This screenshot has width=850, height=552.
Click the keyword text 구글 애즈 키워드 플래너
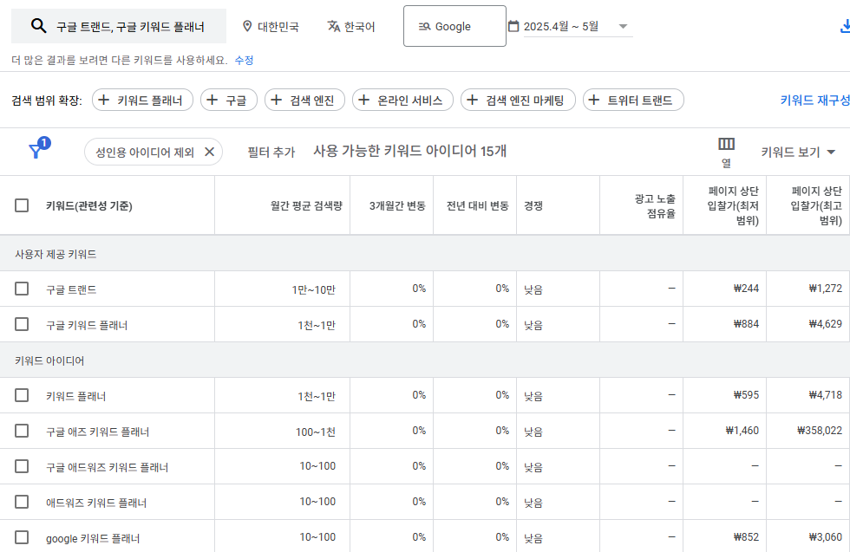click(x=97, y=432)
